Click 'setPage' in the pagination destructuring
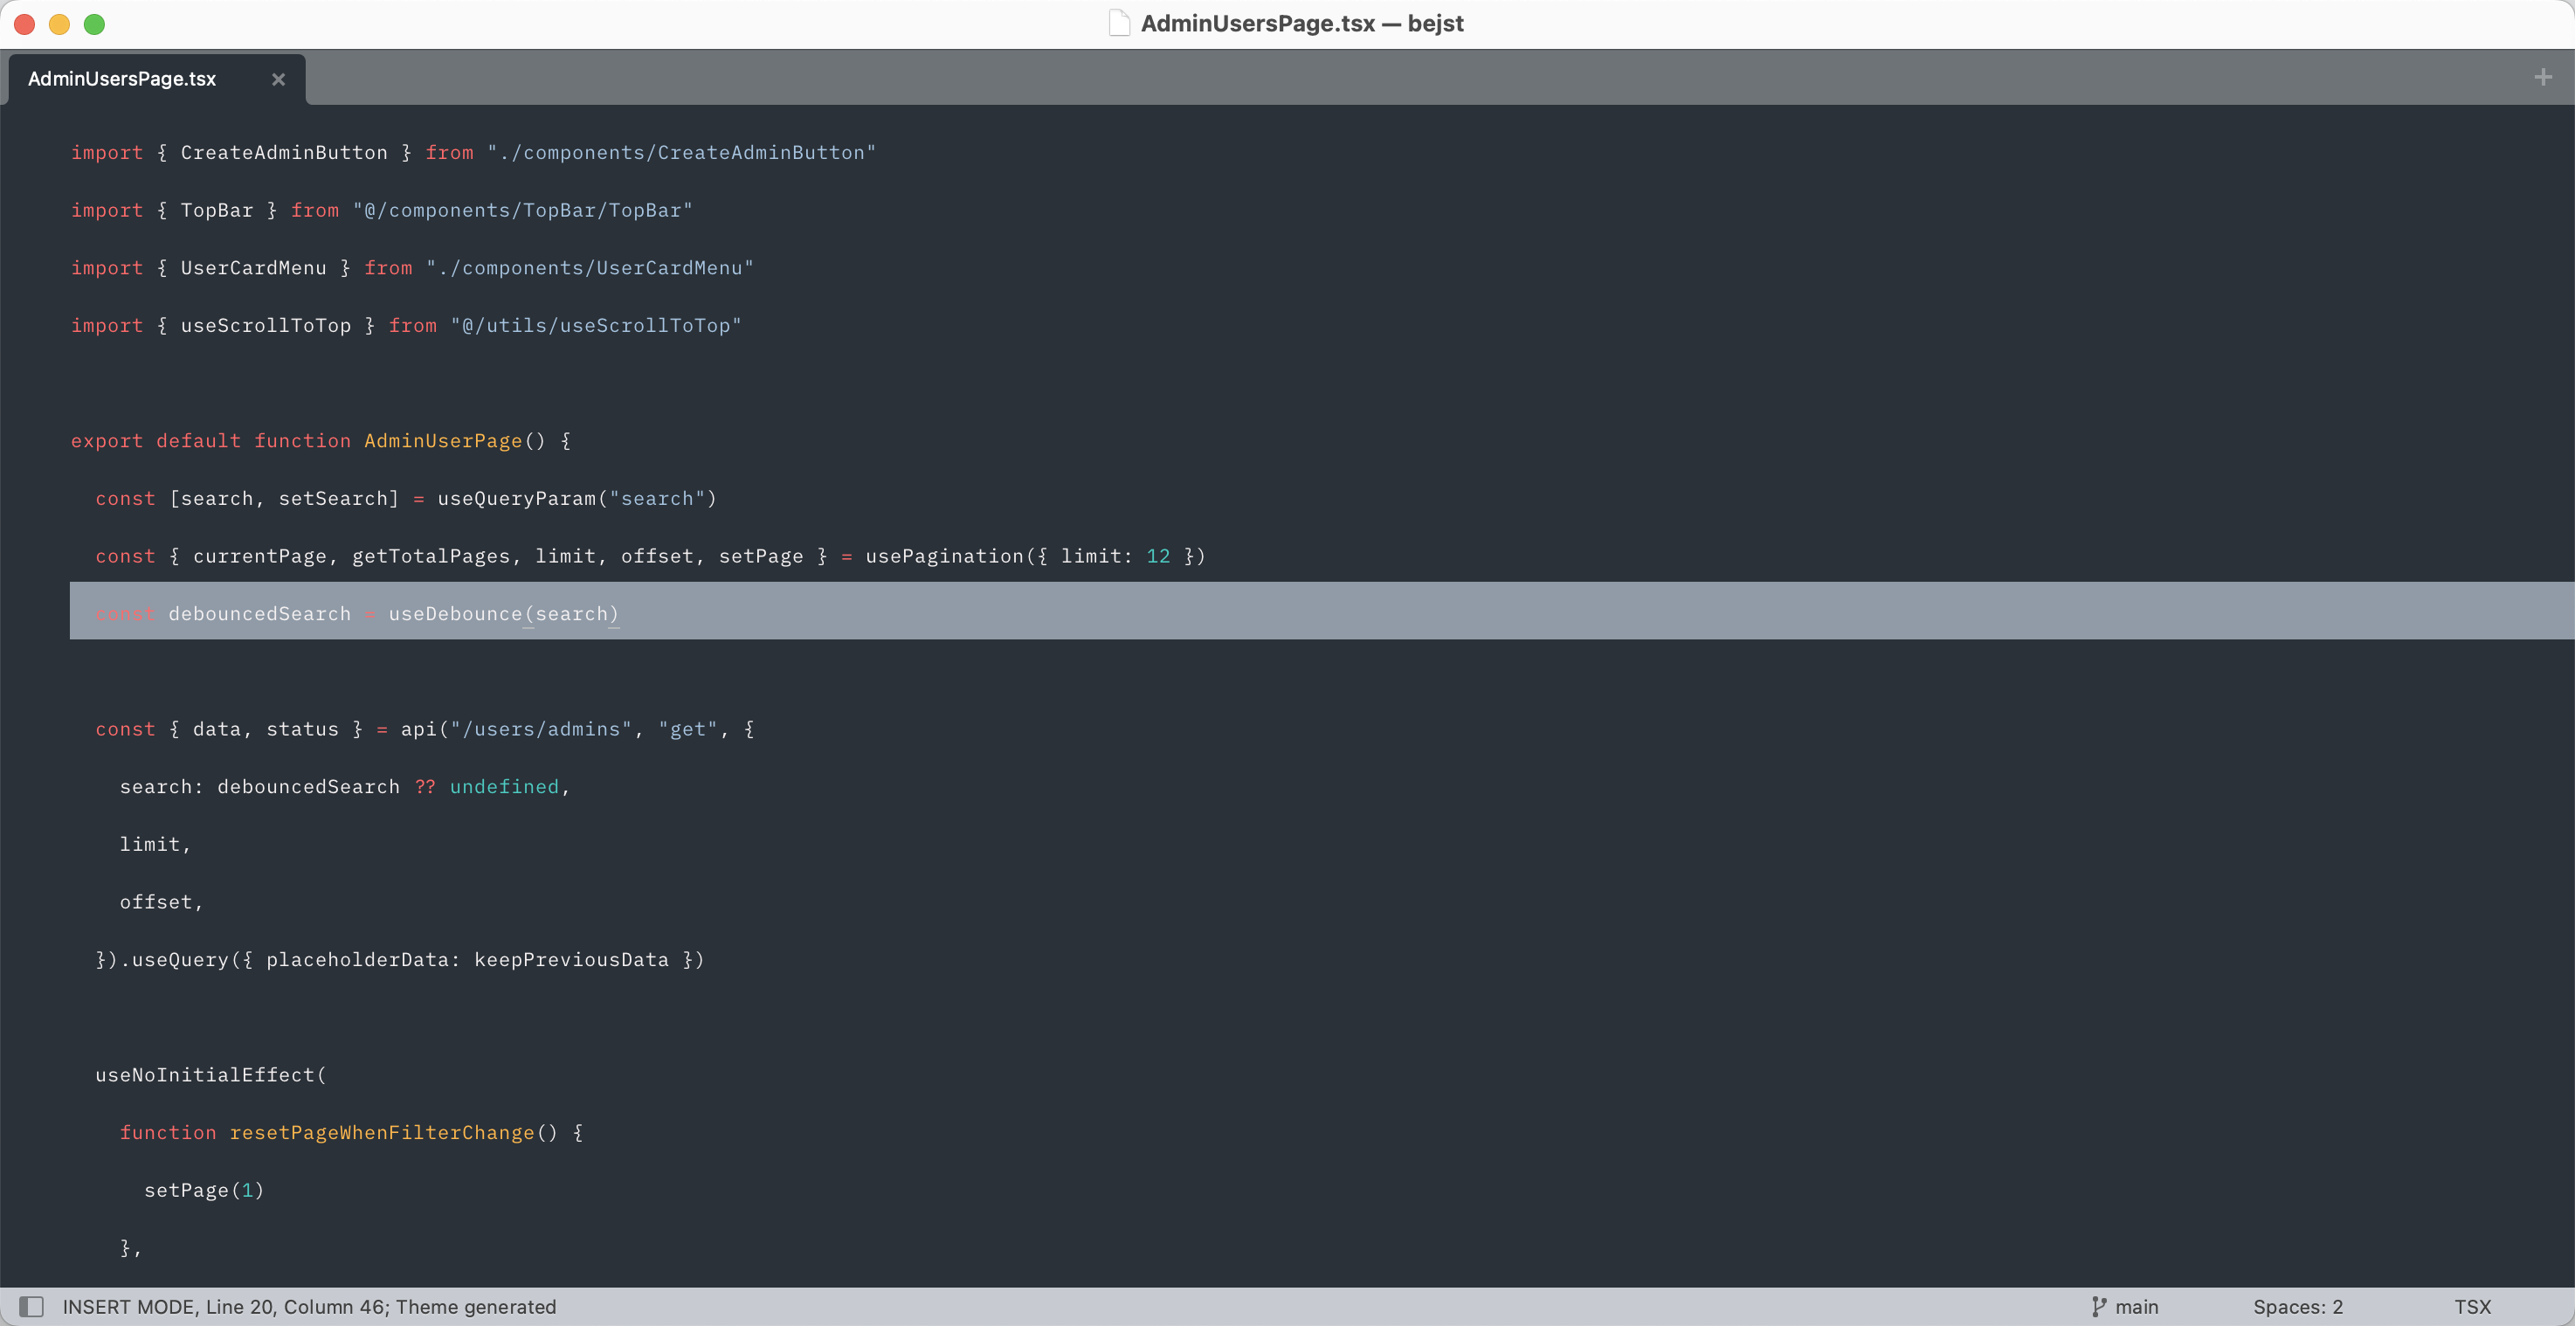 coord(761,557)
